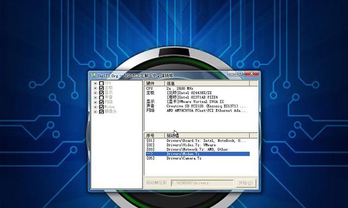Maximize the Sky123.Org window
The width and height of the screenshot is (348, 208).
(x=240, y=74)
